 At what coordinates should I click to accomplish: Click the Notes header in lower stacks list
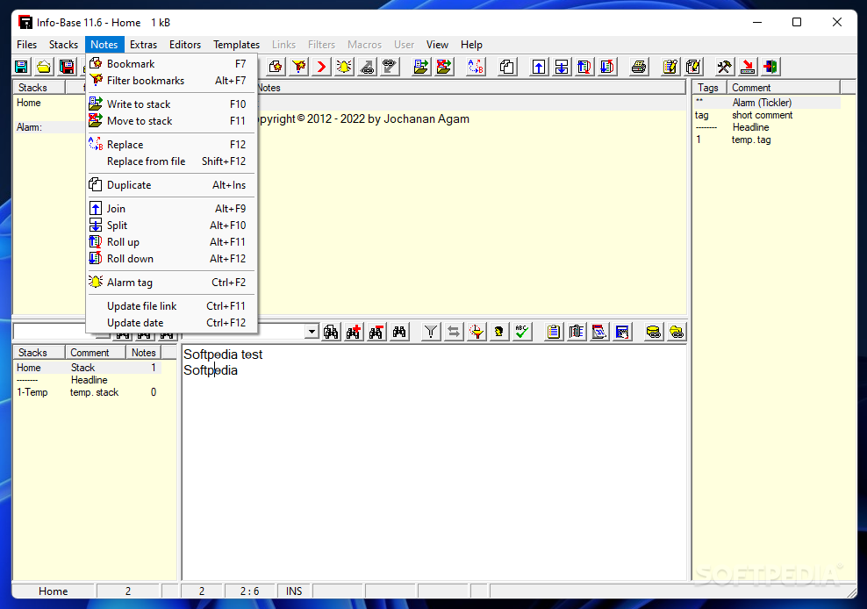144,353
